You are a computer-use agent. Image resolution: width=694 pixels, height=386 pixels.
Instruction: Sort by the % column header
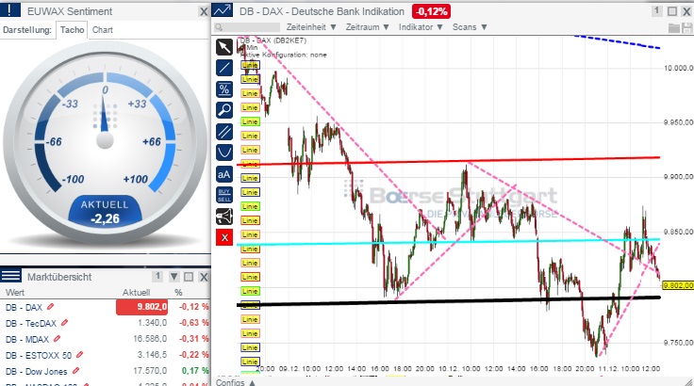coord(178,292)
